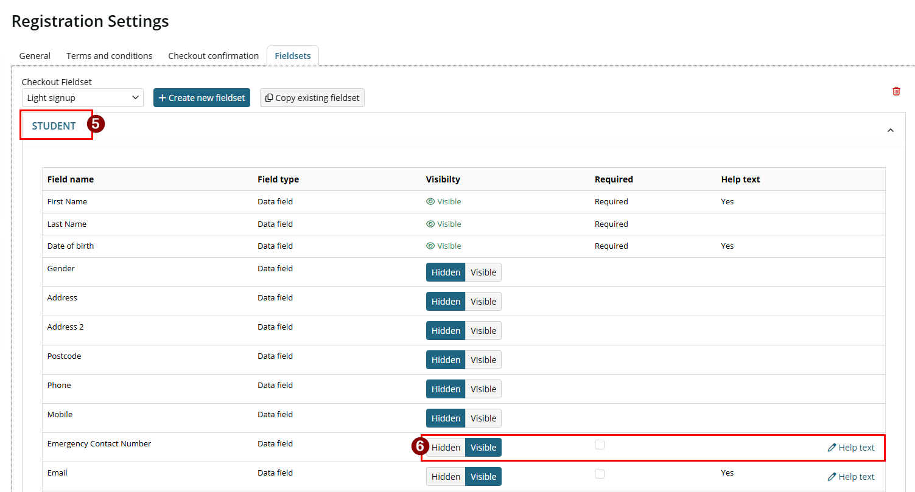The width and height of the screenshot is (915, 492).
Task: Click the Last Name field name
Action: (67, 224)
